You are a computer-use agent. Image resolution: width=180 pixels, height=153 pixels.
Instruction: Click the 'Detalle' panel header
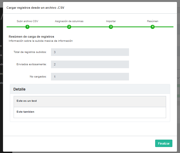click(90, 89)
